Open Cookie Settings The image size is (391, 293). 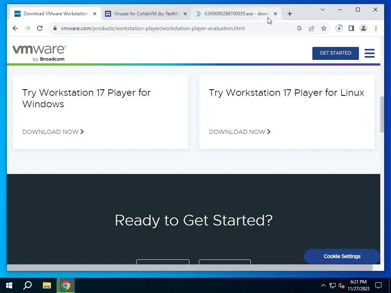(342, 256)
